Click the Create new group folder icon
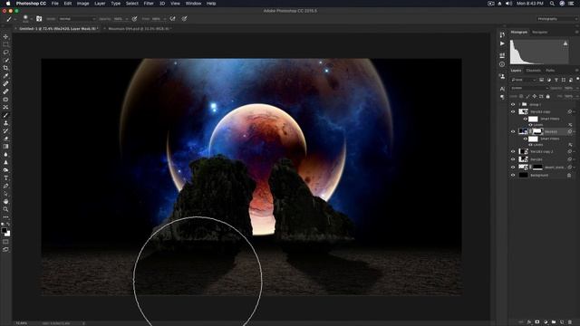Image resolution: width=580 pixels, height=326 pixels. tap(554, 322)
